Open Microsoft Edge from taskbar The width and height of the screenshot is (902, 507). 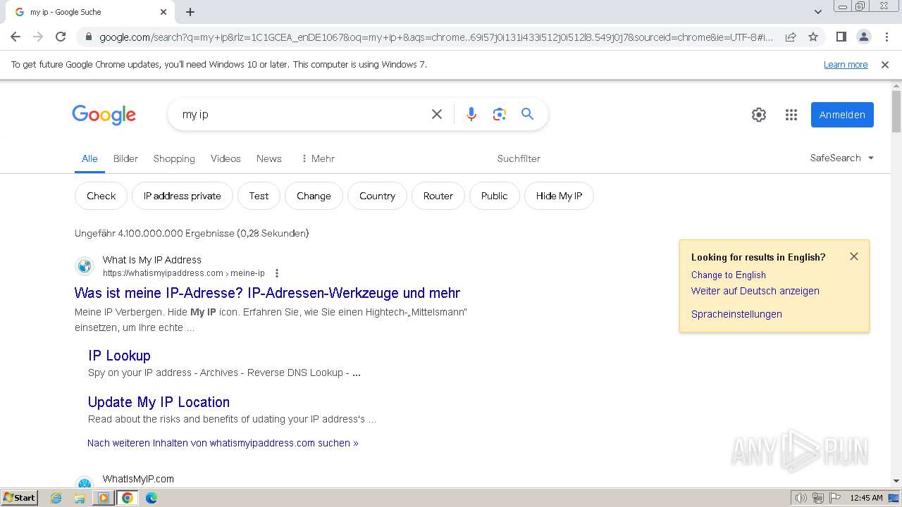click(151, 498)
